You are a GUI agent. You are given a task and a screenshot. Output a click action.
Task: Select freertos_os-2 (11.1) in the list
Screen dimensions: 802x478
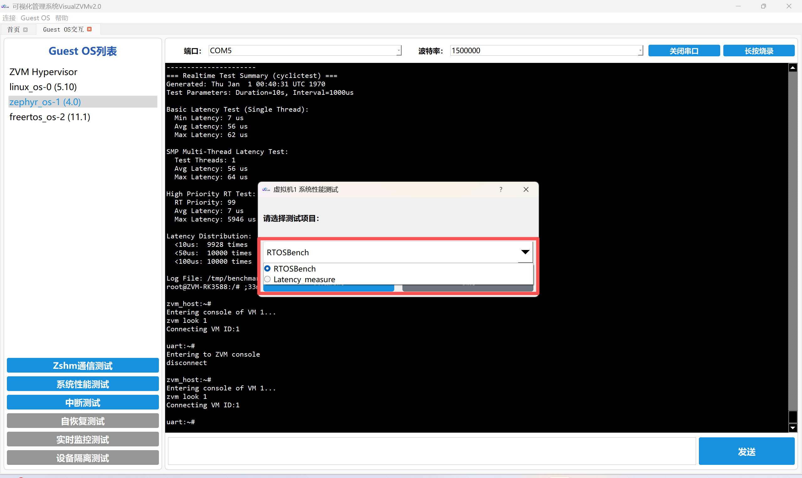click(50, 117)
